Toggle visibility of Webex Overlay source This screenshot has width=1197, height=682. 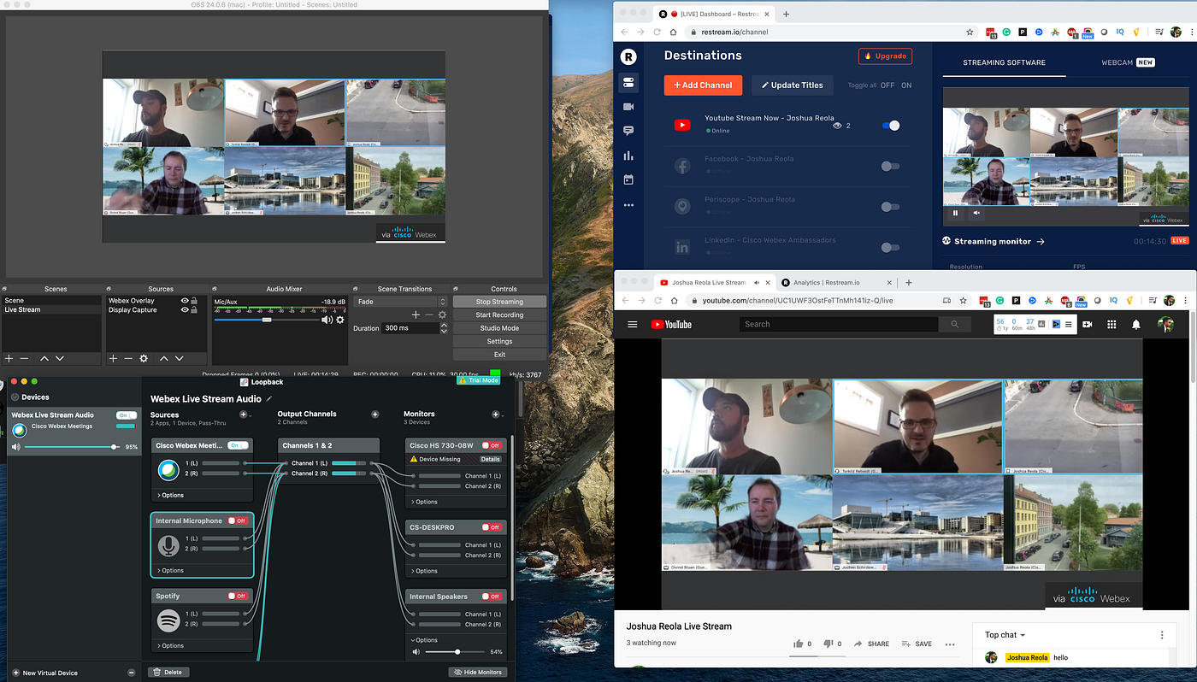tap(185, 301)
